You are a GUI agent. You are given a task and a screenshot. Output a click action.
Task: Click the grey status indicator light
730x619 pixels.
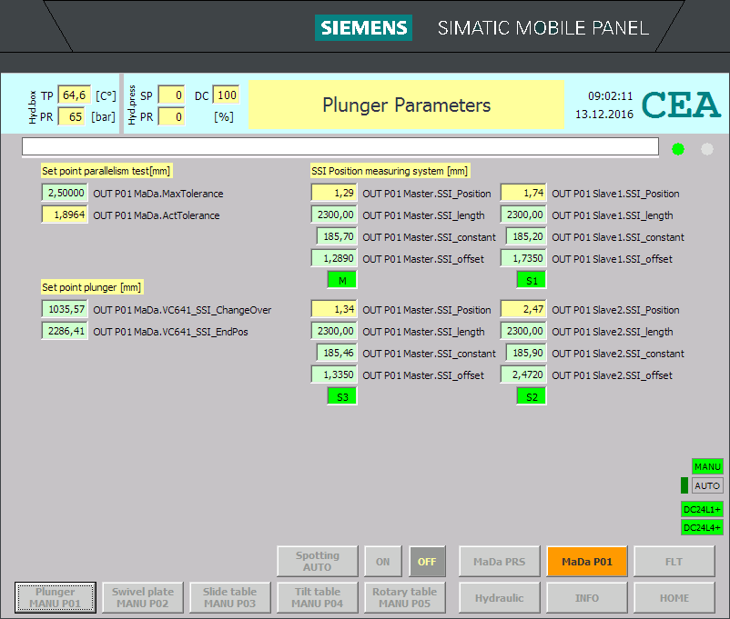pos(707,149)
